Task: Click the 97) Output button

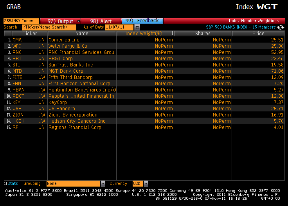Action: pos(60,21)
